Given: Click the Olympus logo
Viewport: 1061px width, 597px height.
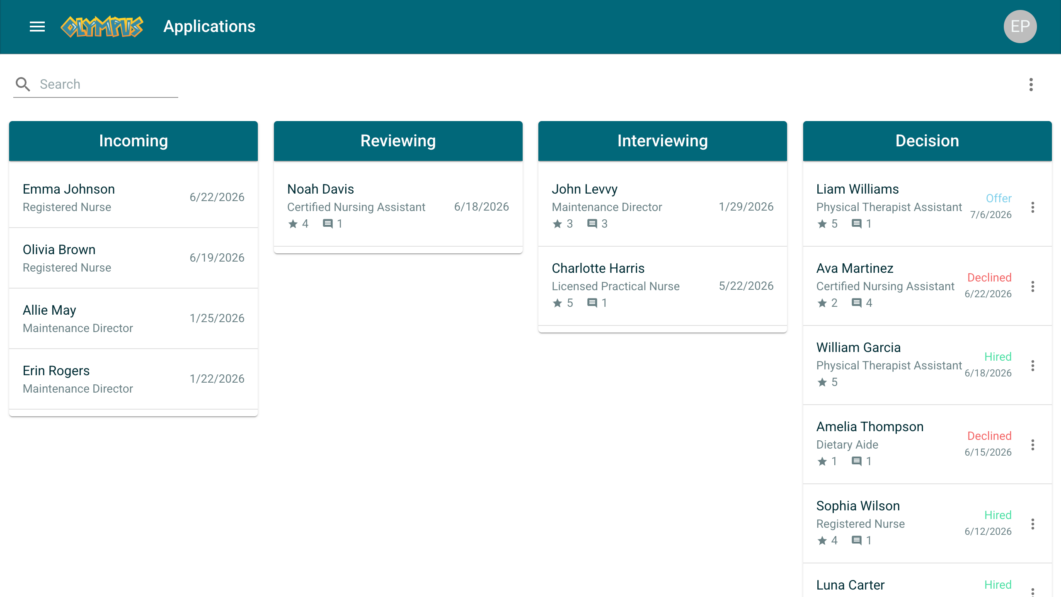Looking at the screenshot, I should (x=102, y=27).
